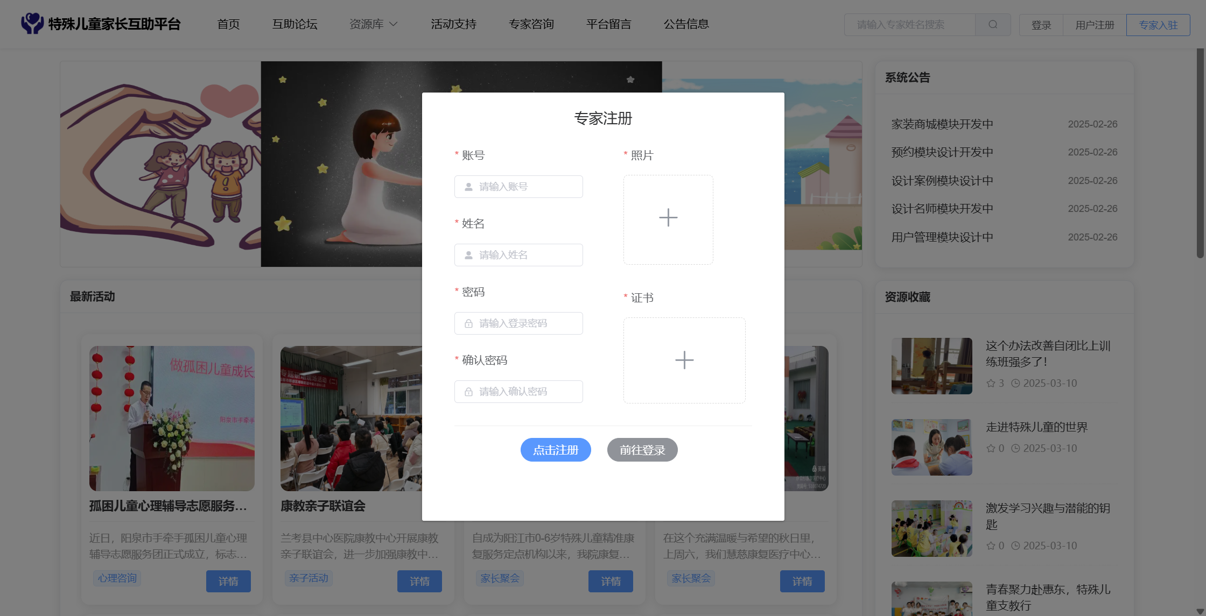Click star icon on autism article
Screen dimensions: 1206x616
pos(991,383)
